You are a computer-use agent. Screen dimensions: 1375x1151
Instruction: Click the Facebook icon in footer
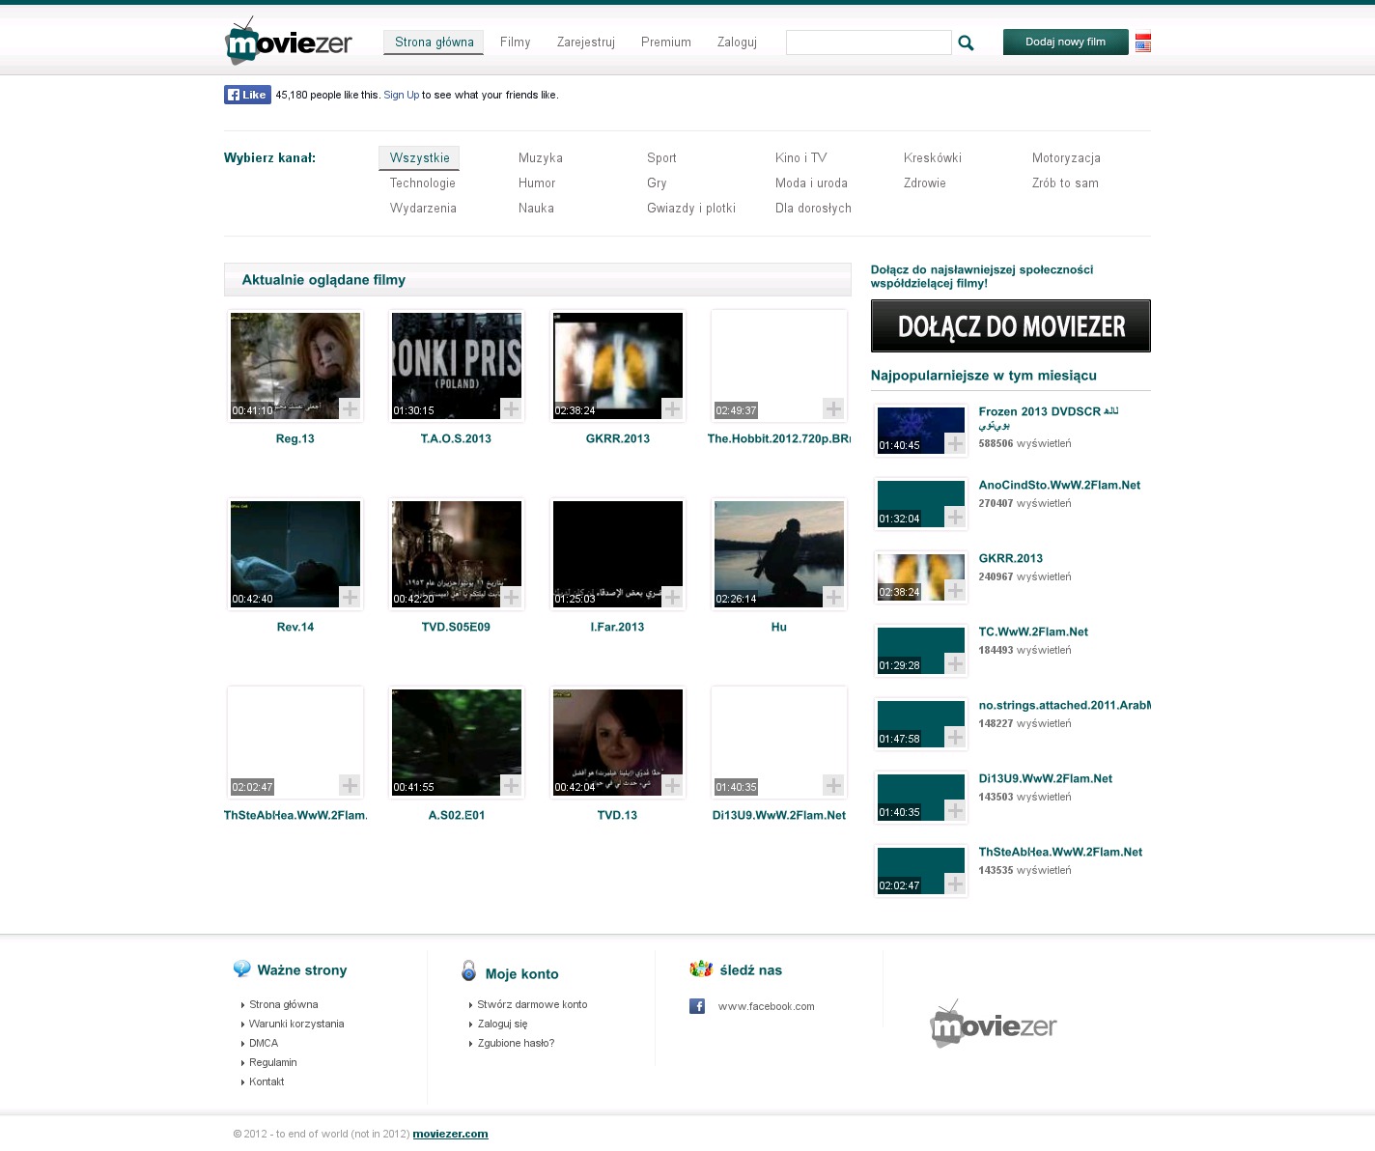pos(697,1006)
